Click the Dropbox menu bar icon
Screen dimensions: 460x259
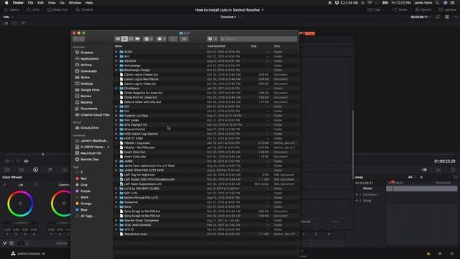coord(337,3)
